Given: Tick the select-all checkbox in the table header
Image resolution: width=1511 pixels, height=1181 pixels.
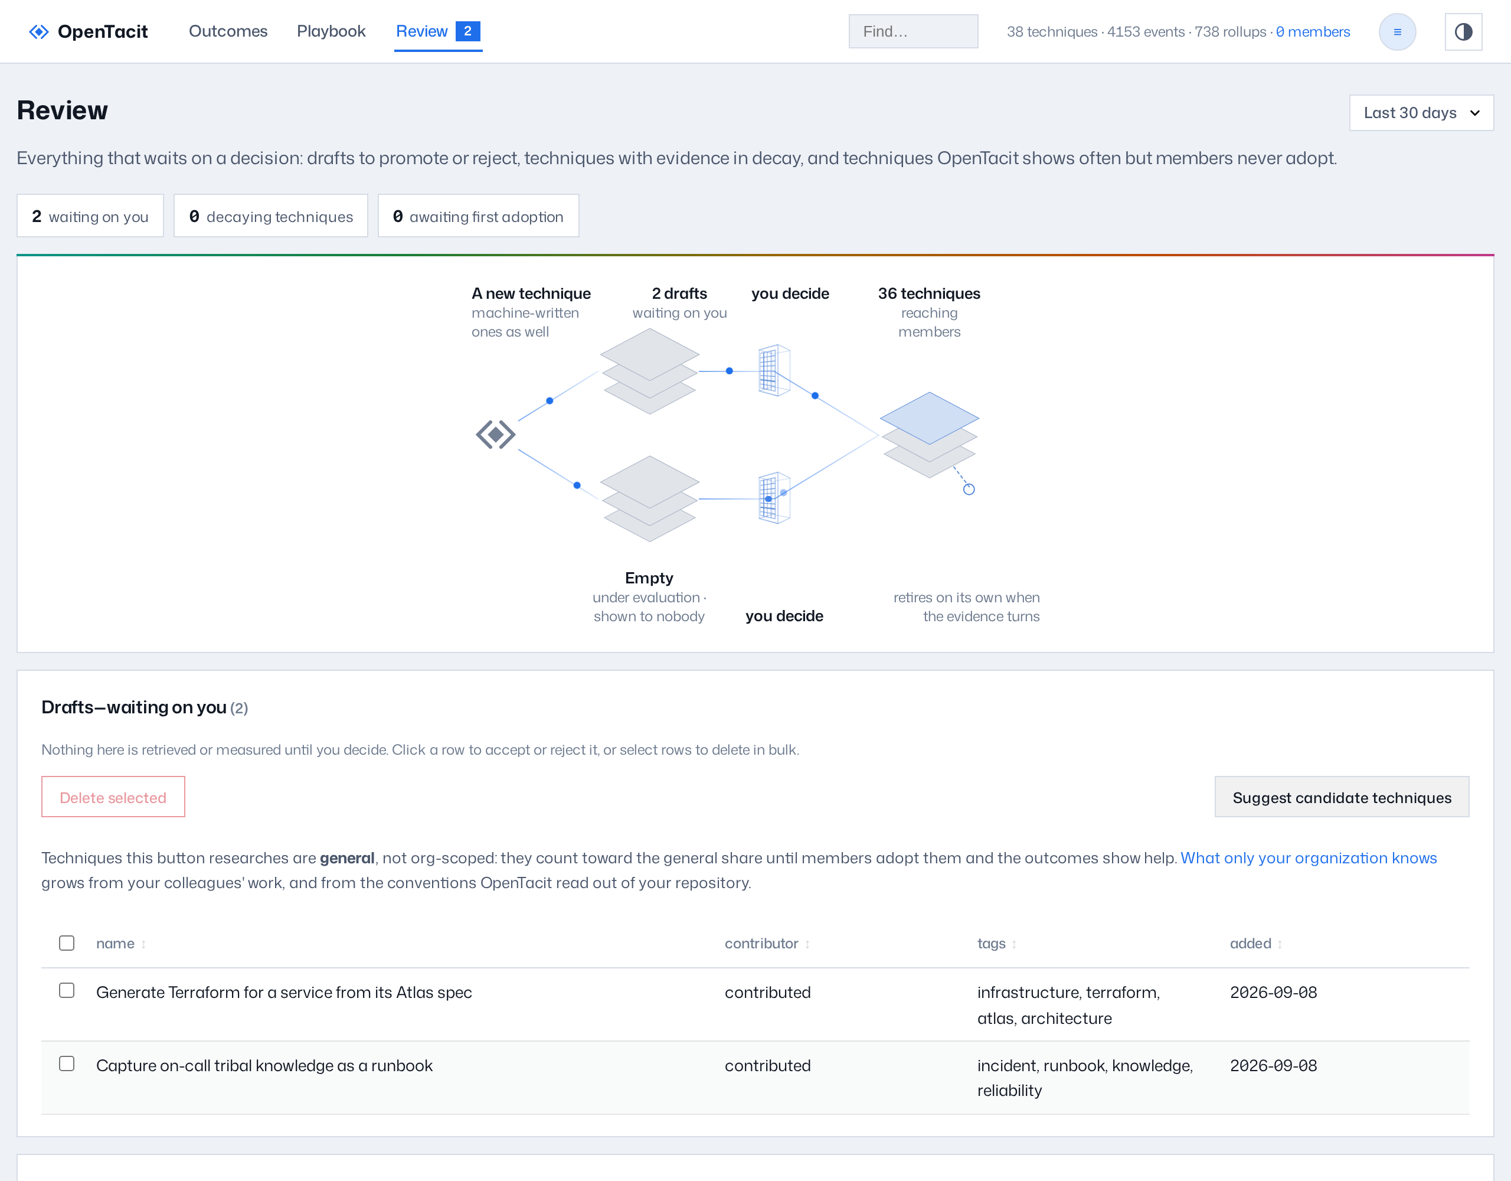Looking at the screenshot, I should tap(67, 943).
